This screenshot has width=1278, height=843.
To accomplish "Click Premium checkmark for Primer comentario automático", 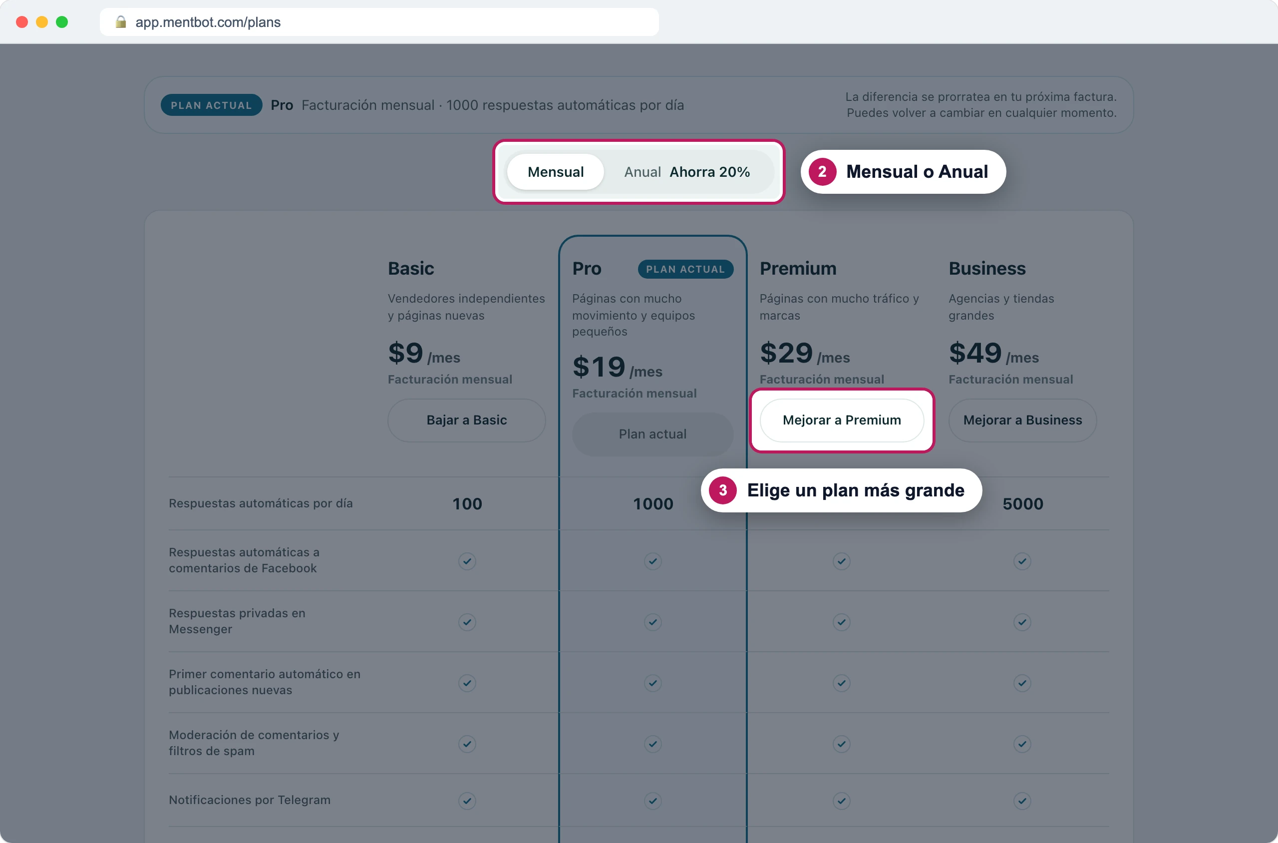I will [842, 683].
